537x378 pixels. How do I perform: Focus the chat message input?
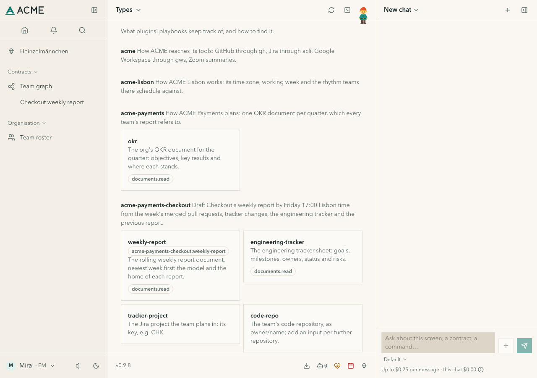(438, 343)
